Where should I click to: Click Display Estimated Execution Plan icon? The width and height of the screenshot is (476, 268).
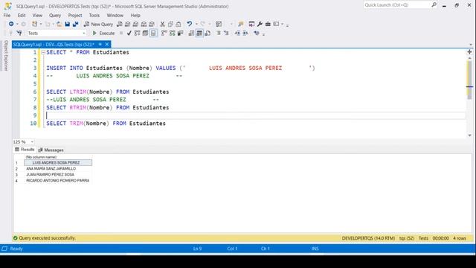[x=137, y=33]
